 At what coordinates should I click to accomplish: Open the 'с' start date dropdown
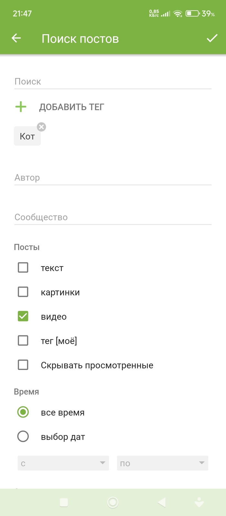[x=63, y=463]
